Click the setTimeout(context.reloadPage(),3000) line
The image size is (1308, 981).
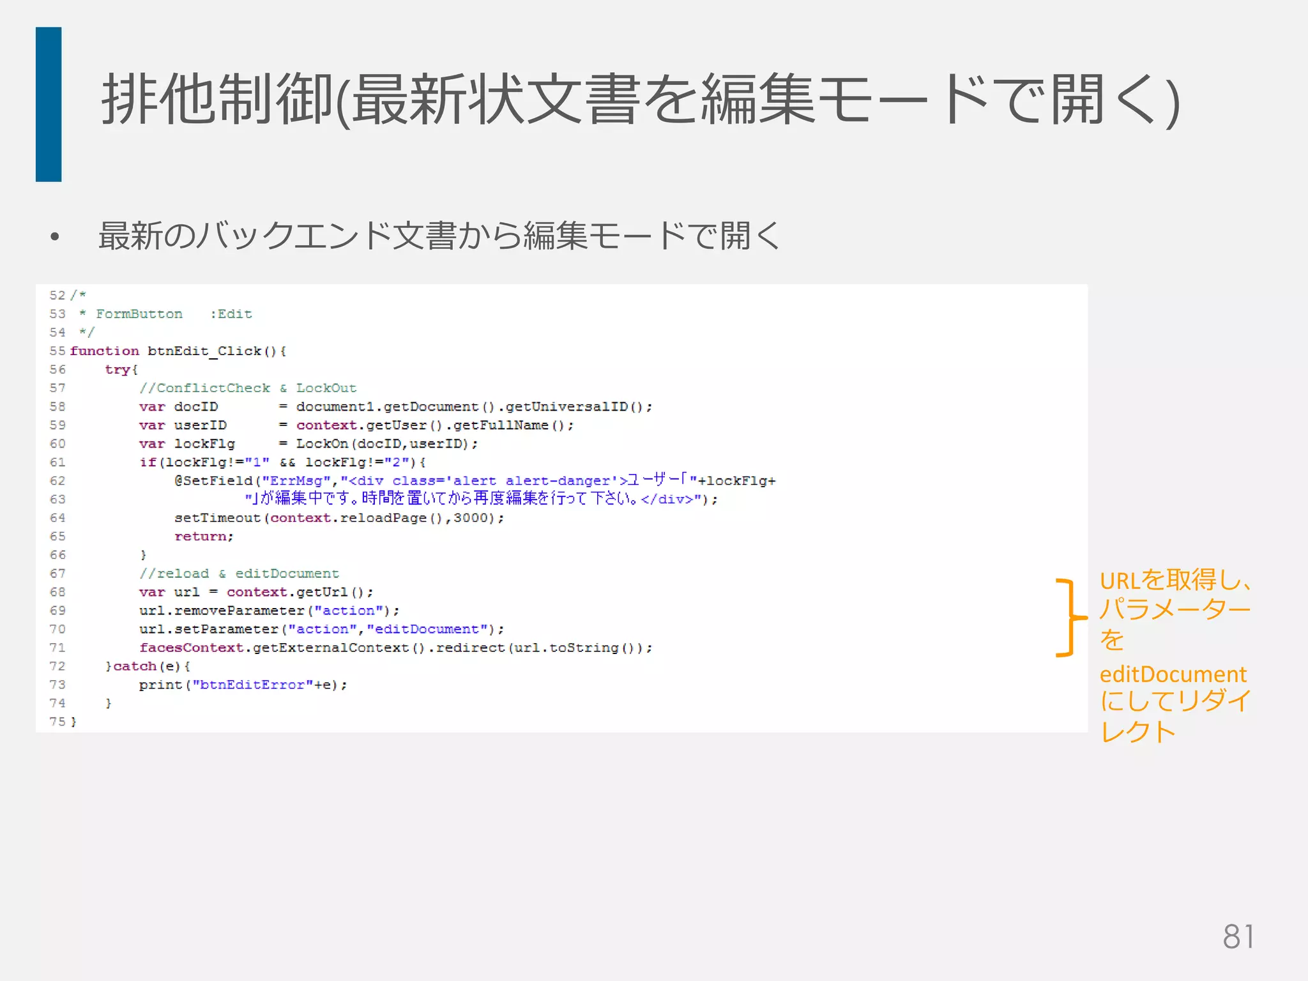point(339,518)
